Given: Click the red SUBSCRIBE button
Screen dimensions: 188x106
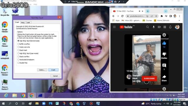Looking at the screenshot, I should [149, 79].
